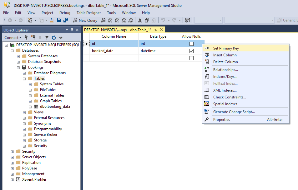Open the Debug menu

(65, 13)
